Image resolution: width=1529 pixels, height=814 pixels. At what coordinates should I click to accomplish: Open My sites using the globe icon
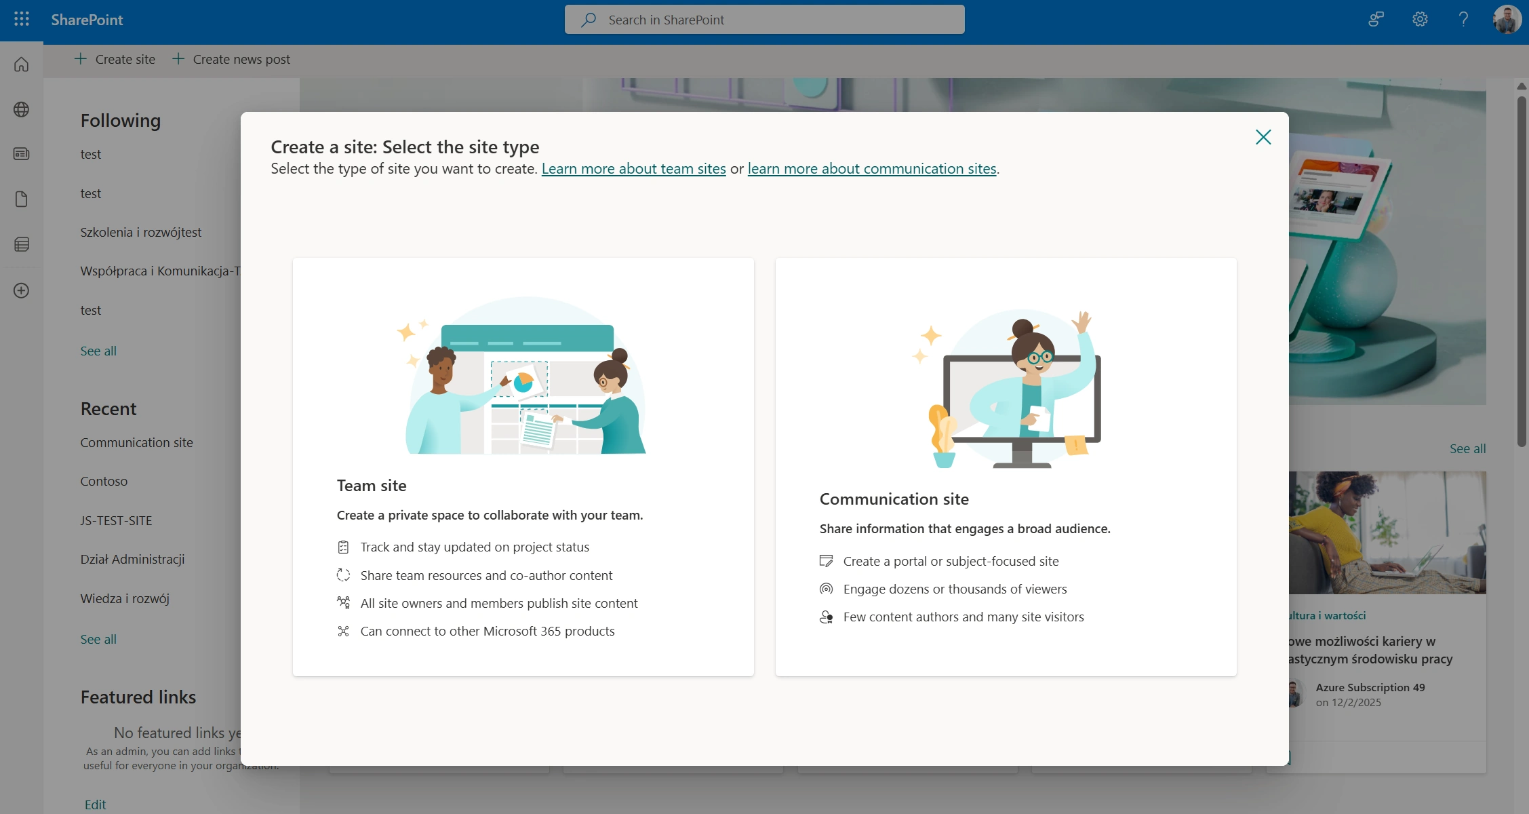click(x=21, y=109)
